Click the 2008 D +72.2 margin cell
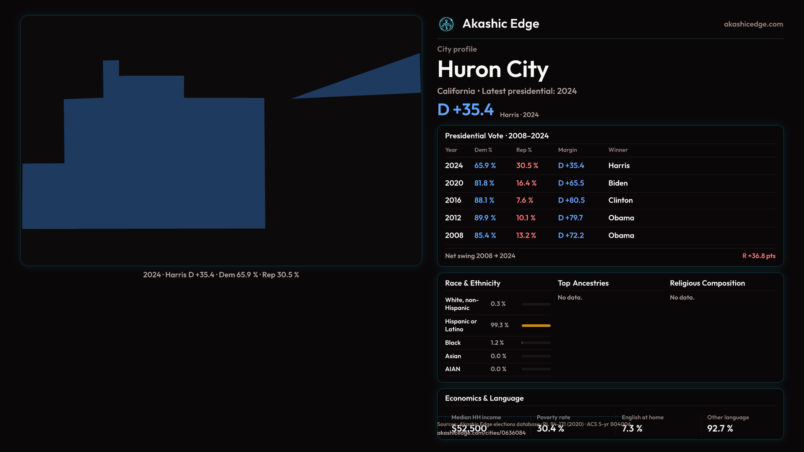Image resolution: width=804 pixels, height=452 pixels. (571, 236)
